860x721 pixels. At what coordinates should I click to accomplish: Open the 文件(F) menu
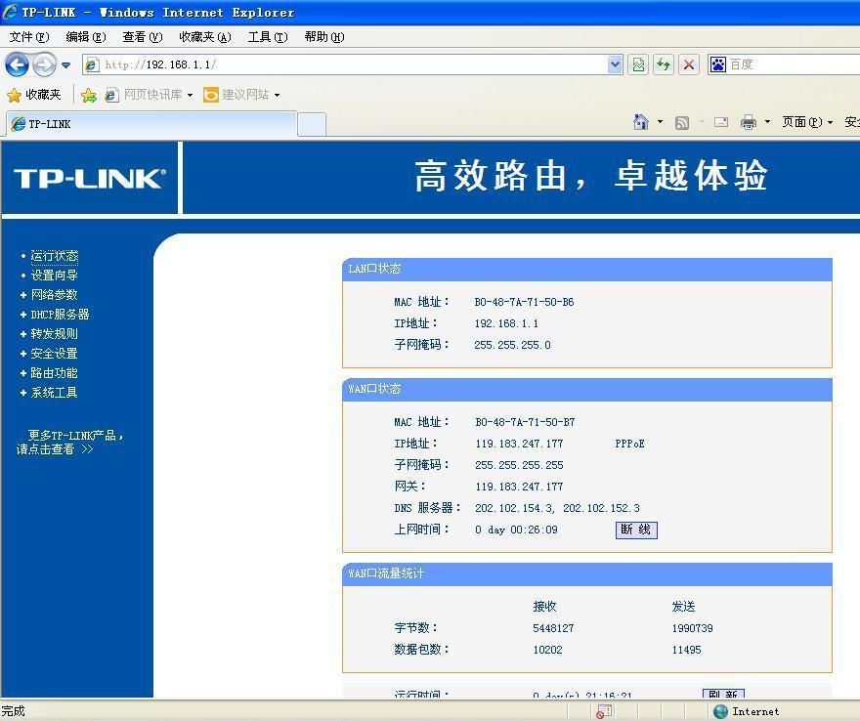coord(29,37)
